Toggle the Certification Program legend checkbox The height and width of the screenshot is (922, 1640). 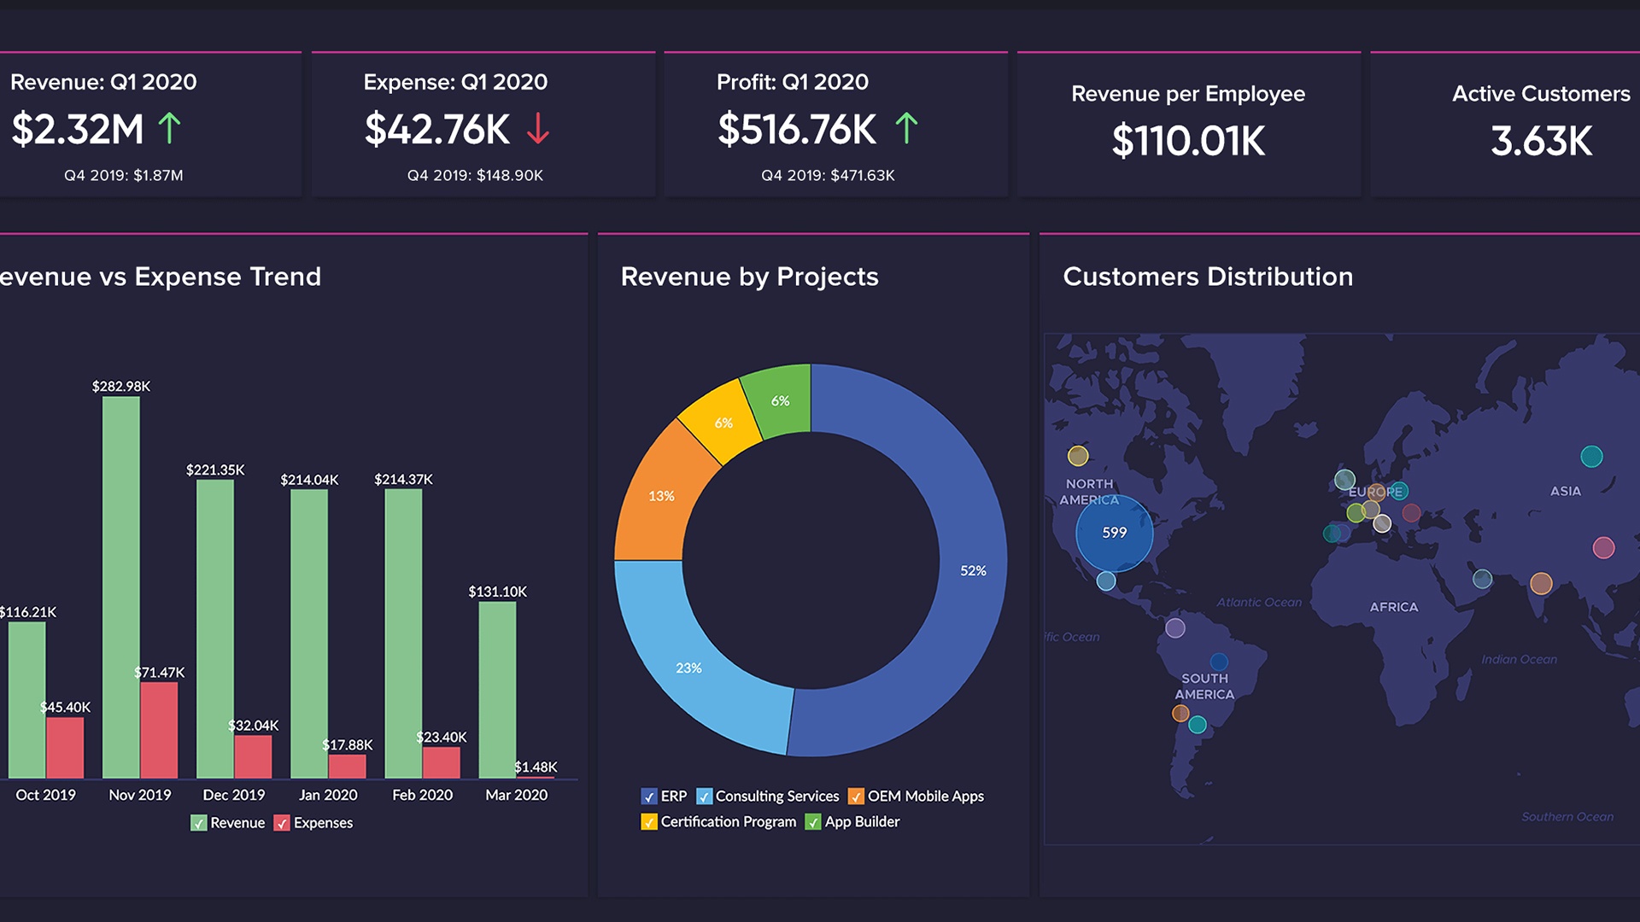tap(649, 822)
